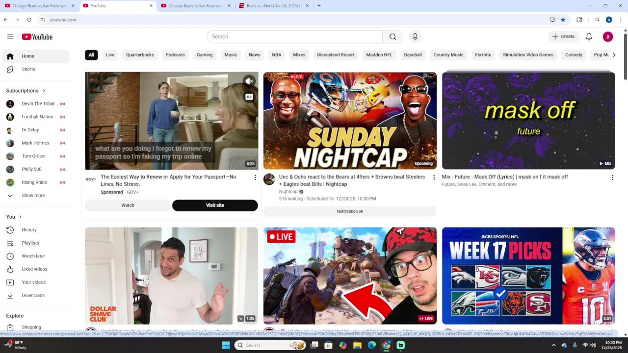Show hidden system tray icons

coord(554,345)
